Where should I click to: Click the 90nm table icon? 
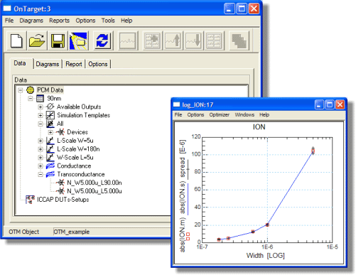pyautogui.click(x=40, y=98)
